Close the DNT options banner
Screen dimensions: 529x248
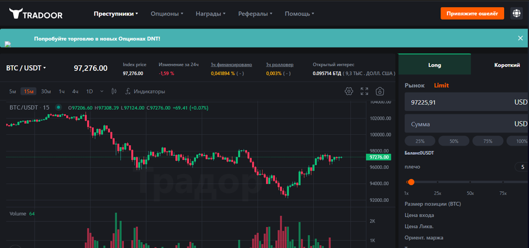(520, 38)
